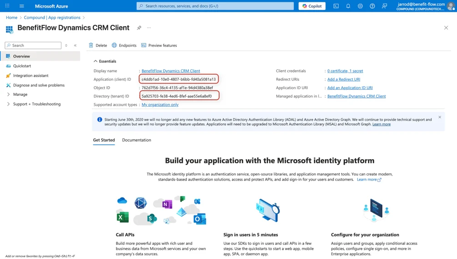
Task: Click the Copilot button
Action: pos(312,6)
